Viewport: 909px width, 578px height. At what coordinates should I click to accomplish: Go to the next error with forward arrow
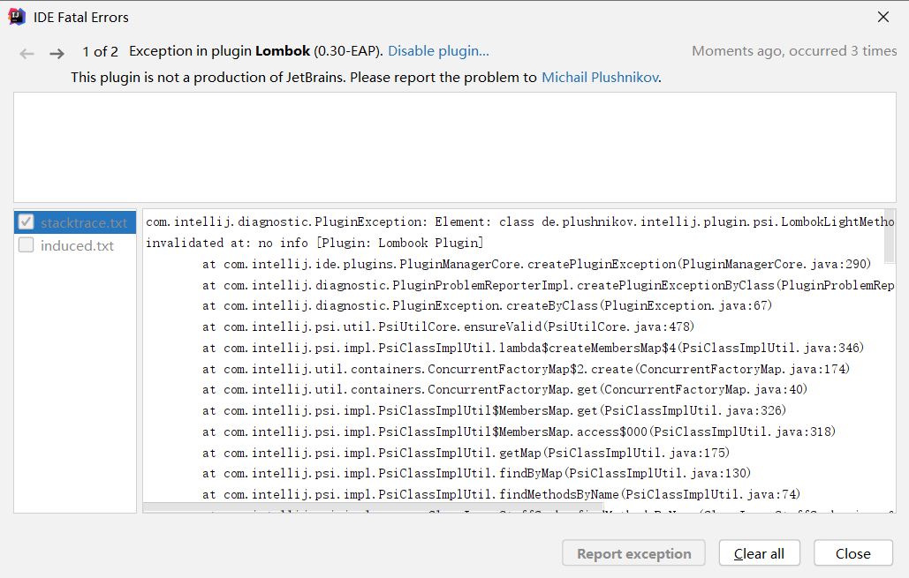coord(57,54)
